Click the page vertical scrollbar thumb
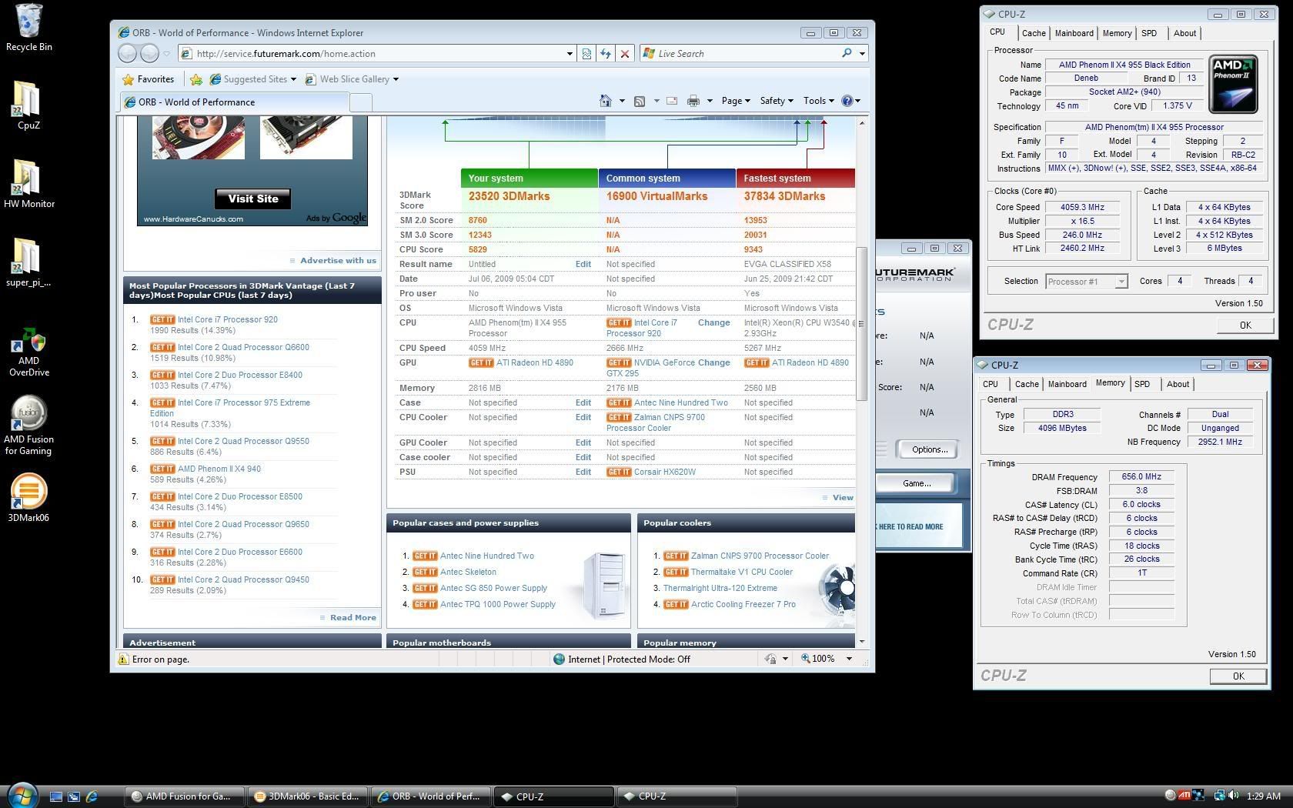1293x808 pixels. [x=862, y=323]
